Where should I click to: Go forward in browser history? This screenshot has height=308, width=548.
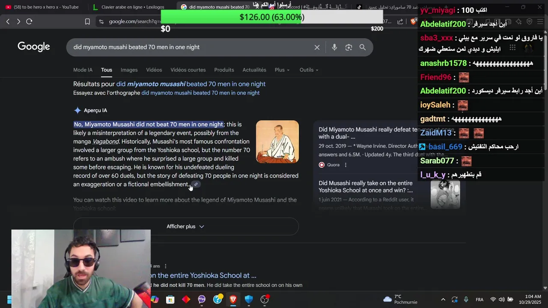pyautogui.click(x=18, y=21)
